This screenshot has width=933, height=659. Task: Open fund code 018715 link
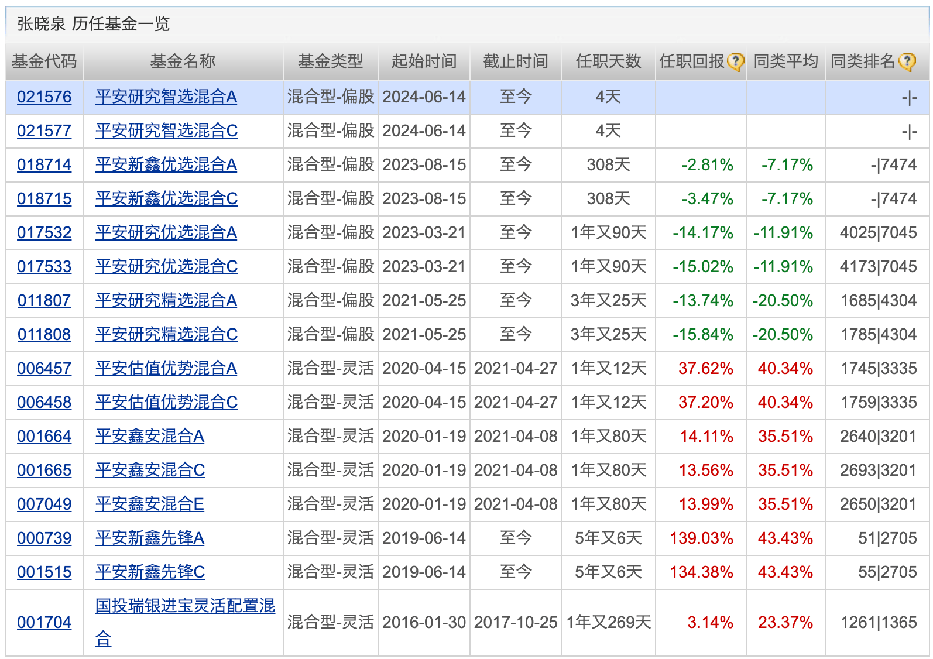(x=44, y=198)
